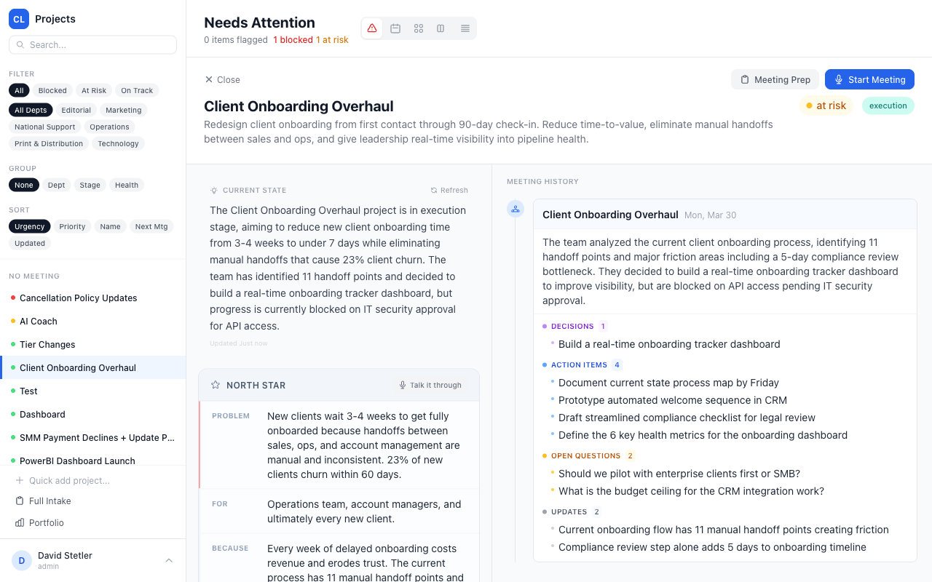
Task: Group projects by Dept
Action: 56,186
